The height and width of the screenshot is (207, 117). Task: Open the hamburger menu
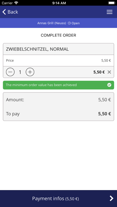point(110,12)
